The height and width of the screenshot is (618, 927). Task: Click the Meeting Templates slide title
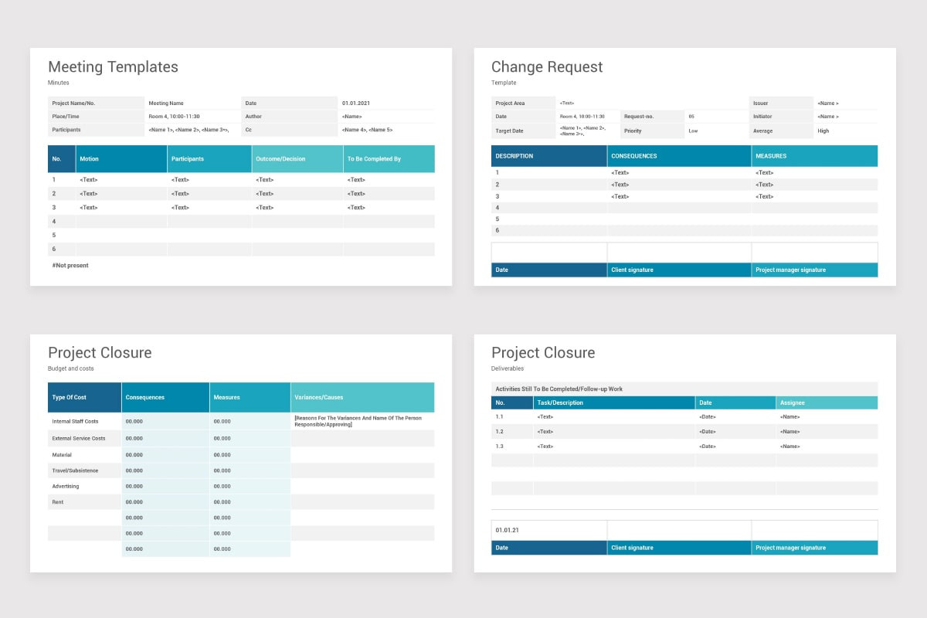point(113,67)
